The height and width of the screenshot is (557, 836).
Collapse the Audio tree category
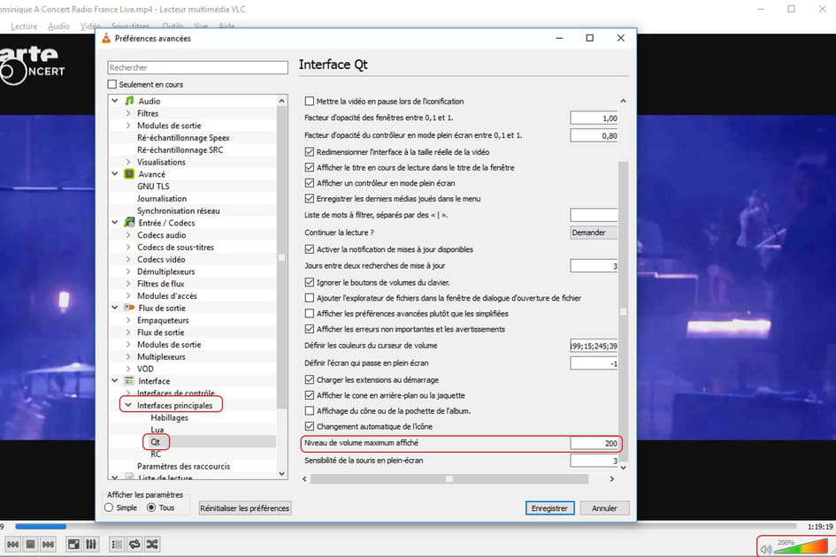coord(115,101)
